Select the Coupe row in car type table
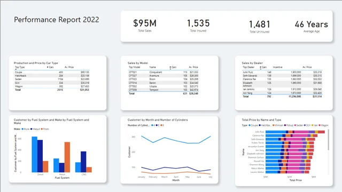Viewport: 342px width, 192px height. tap(52, 72)
